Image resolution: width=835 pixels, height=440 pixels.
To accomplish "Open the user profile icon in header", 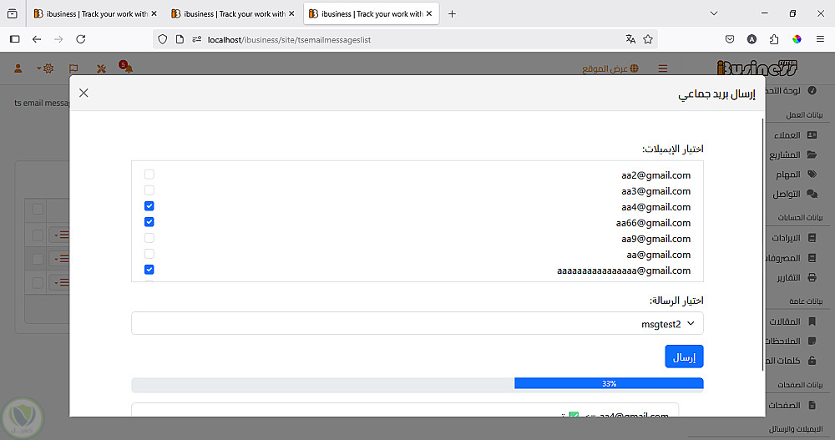I will pos(18,68).
